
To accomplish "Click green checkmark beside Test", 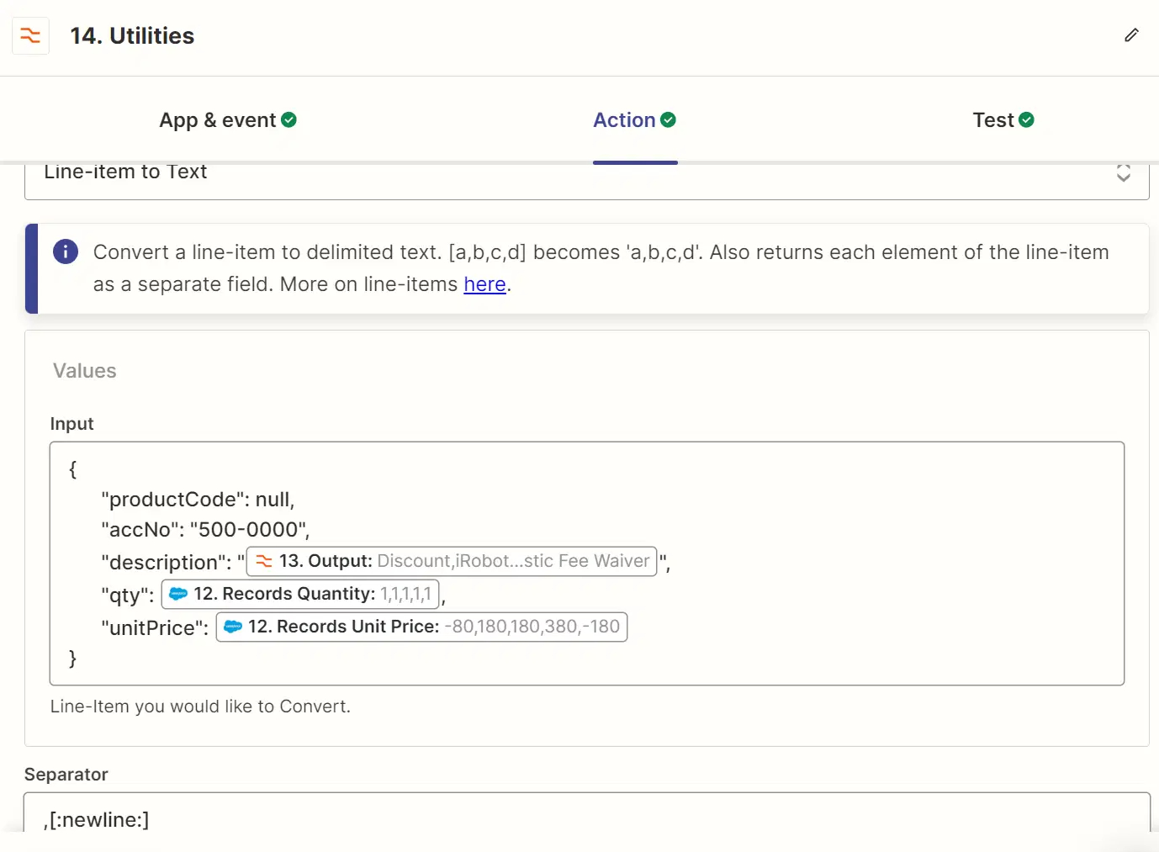I will pyautogui.click(x=1026, y=119).
